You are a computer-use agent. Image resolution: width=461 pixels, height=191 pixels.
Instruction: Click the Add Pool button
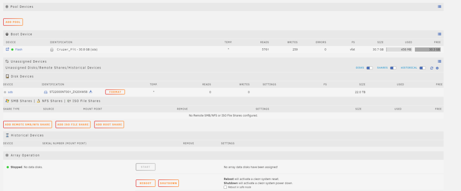click(13, 22)
